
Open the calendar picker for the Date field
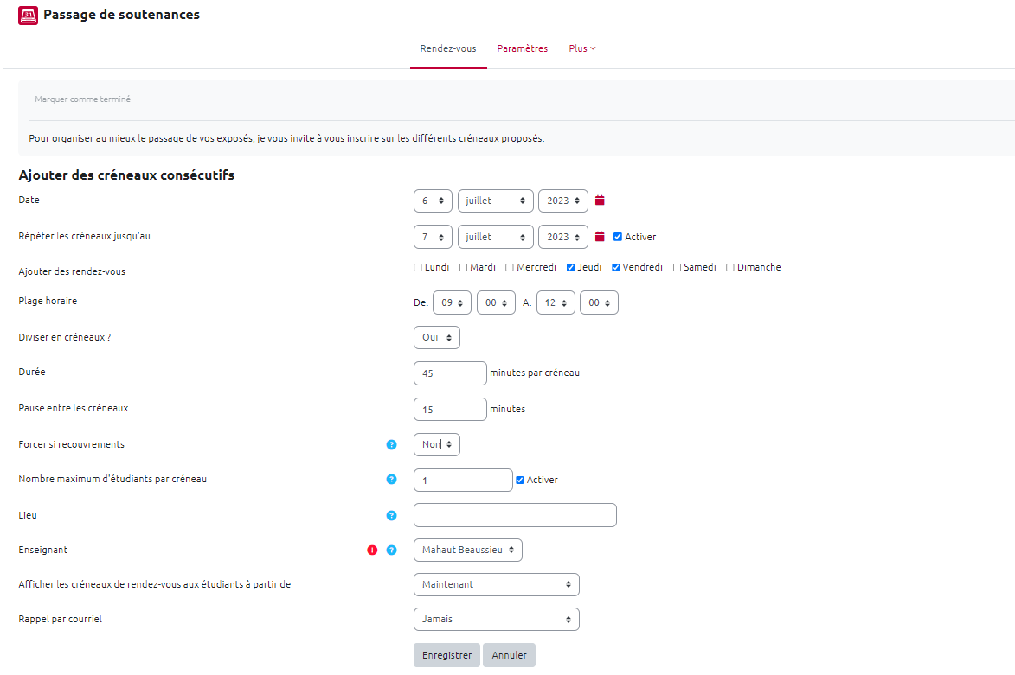600,201
